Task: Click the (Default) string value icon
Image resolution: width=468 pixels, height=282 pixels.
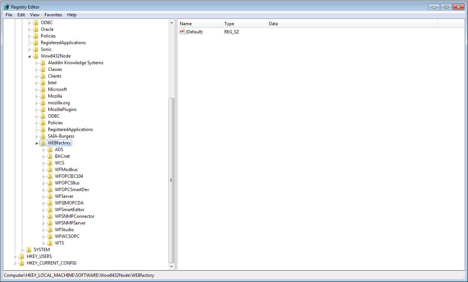Action: [182, 32]
